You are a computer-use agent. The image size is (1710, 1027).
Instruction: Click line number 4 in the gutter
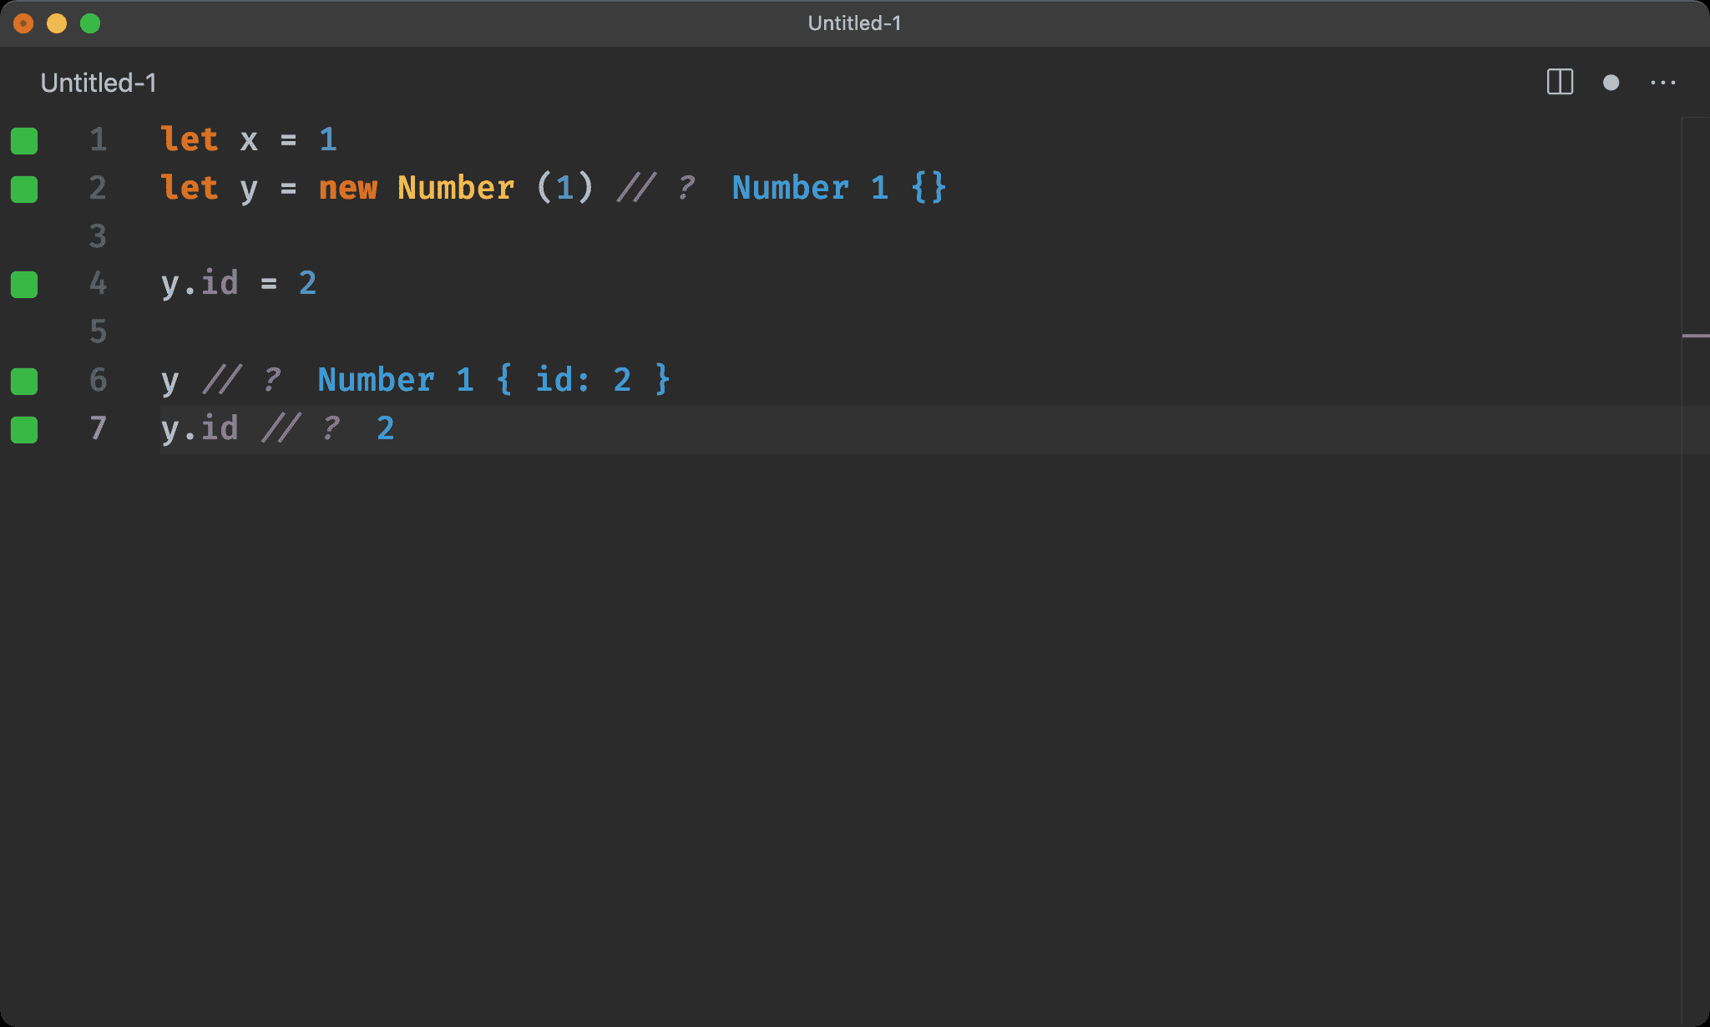point(99,283)
